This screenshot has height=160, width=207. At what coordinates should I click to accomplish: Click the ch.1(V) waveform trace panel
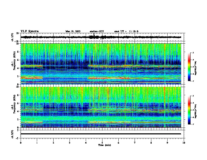[103, 37]
